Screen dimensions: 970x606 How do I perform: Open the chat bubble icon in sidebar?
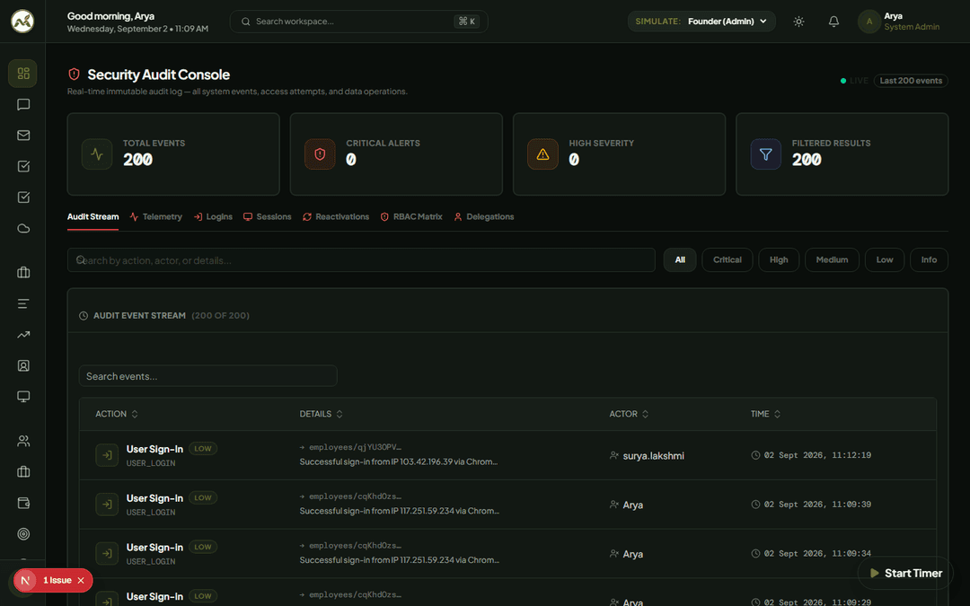tap(22, 104)
